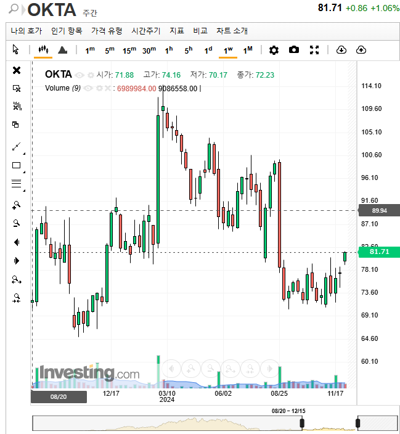This screenshot has height=434, width=400.
Task: Switch to candlestick chart type
Action: click(43, 50)
